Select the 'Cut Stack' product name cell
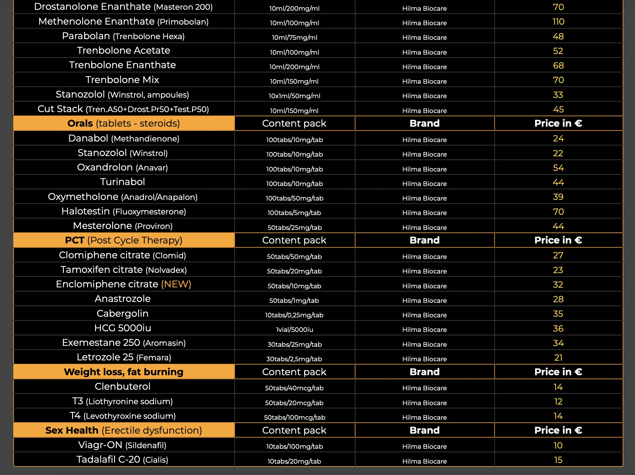The height and width of the screenshot is (475, 635). click(x=124, y=109)
